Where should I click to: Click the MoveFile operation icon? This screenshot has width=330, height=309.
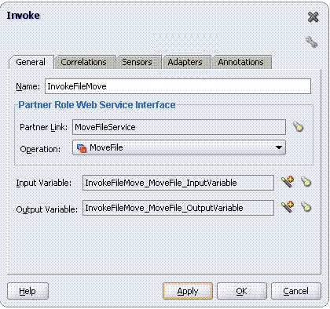click(82, 148)
